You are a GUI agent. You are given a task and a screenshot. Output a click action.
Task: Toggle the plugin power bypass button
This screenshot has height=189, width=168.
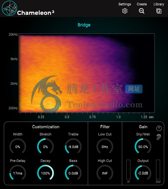159,128
